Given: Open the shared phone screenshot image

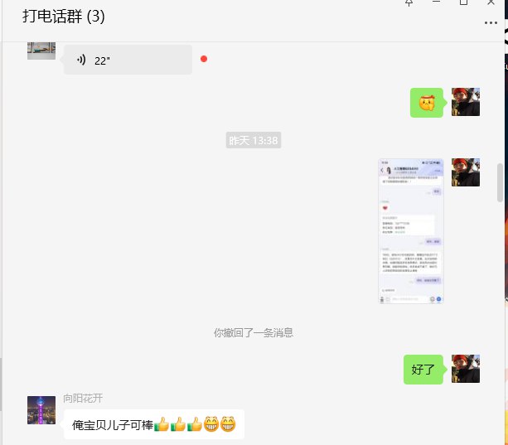Looking at the screenshot, I should click(411, 231).
